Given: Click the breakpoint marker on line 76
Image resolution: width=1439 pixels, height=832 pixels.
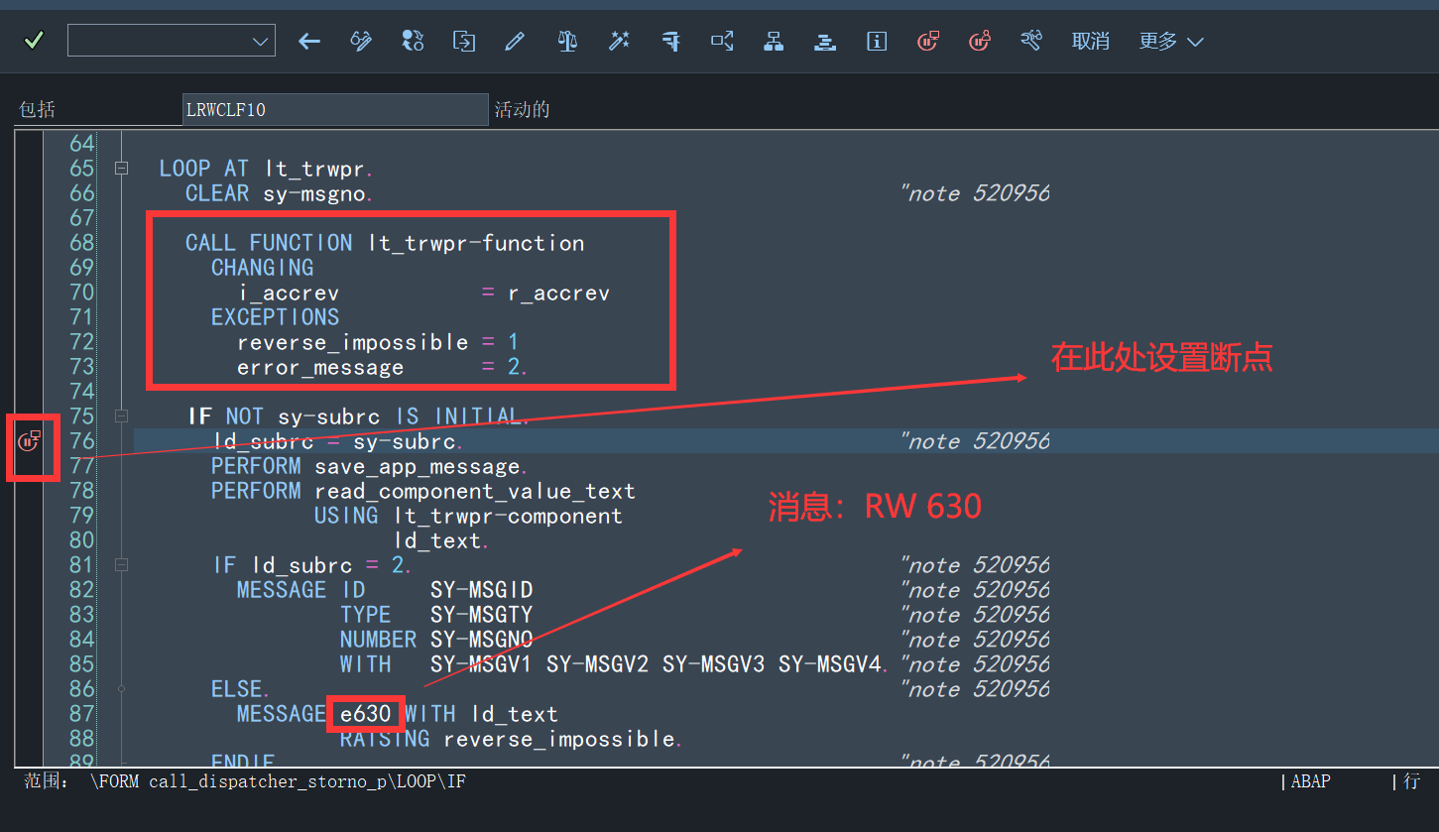Looking at the screenshot, I should 30,440.
